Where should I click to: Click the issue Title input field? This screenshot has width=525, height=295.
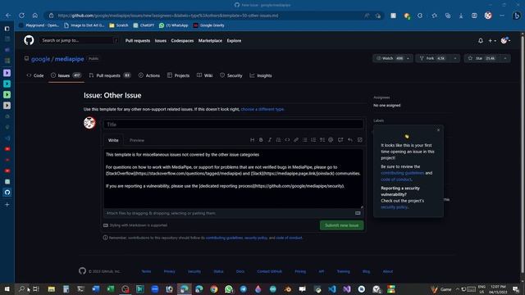point(233,125)
